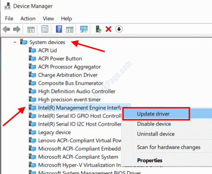This screenshot has height=174, width=212.
Task: Open the File menu
Action: 9,19
